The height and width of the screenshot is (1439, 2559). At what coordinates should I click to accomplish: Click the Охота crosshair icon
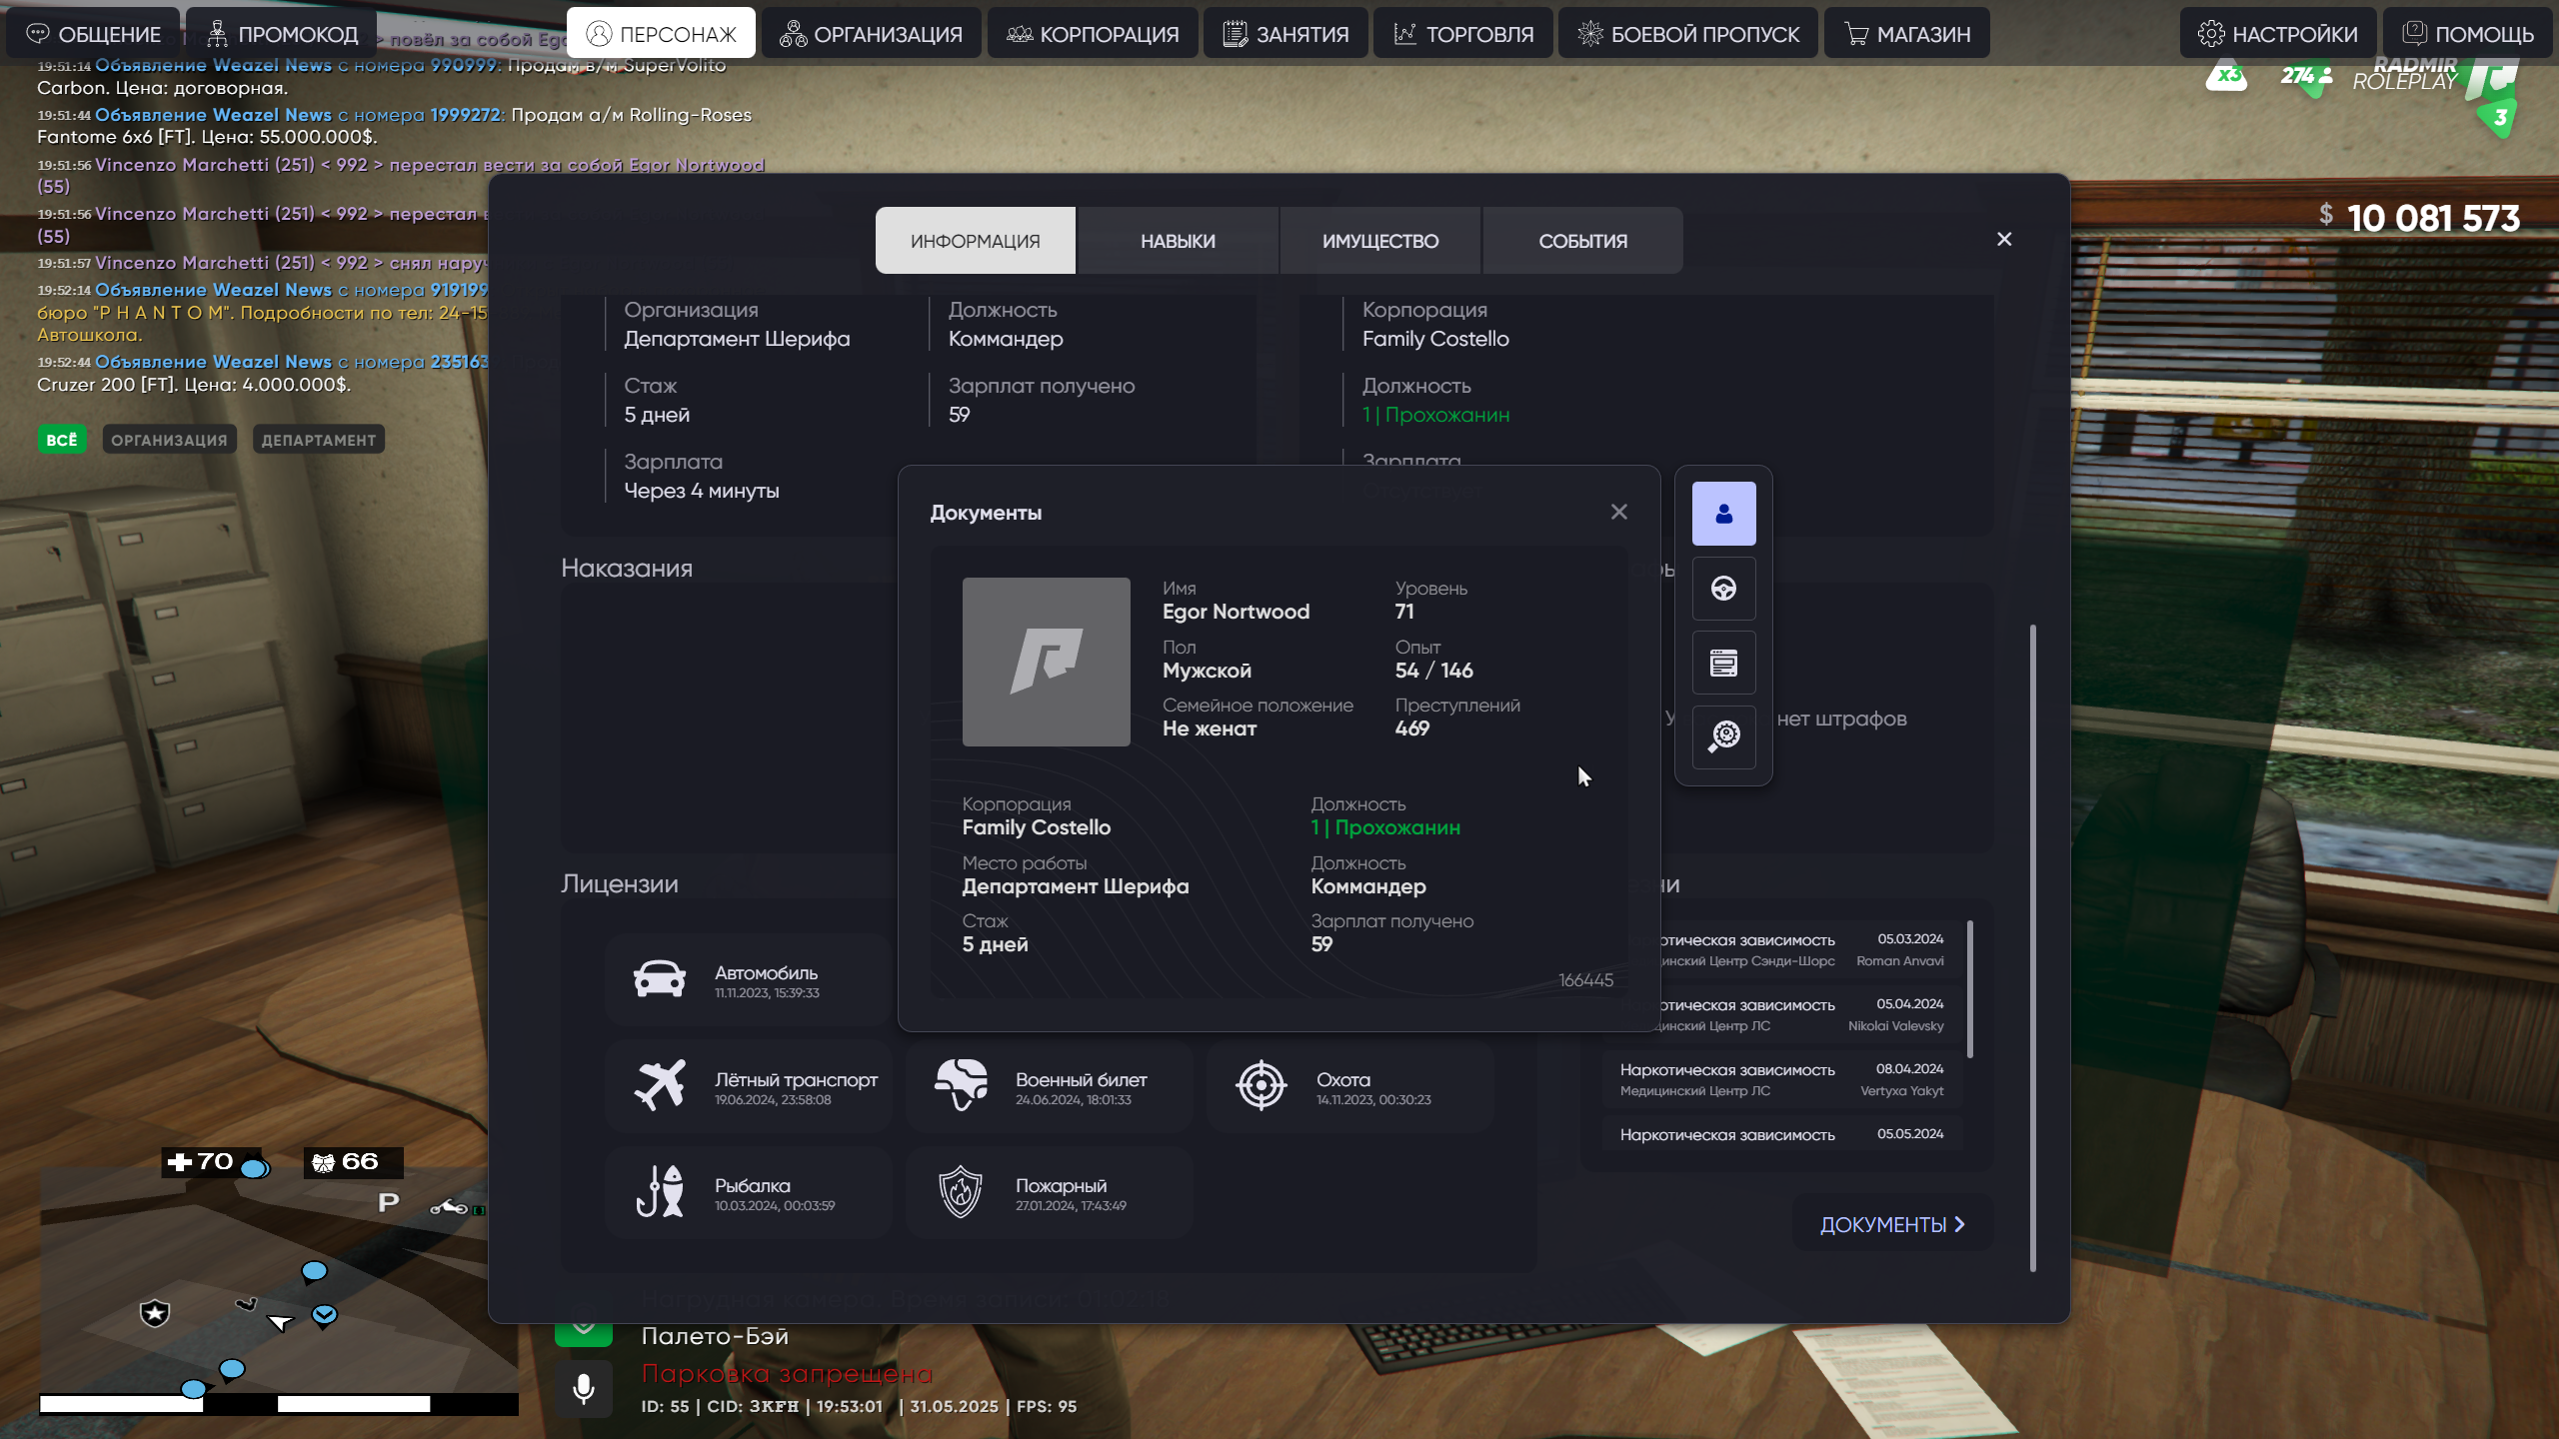coord(1262,1086)
